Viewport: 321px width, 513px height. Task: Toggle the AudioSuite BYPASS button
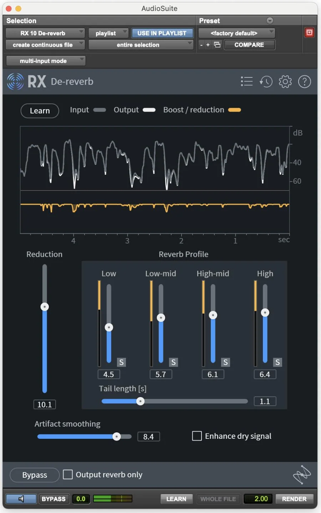point(53,499)
